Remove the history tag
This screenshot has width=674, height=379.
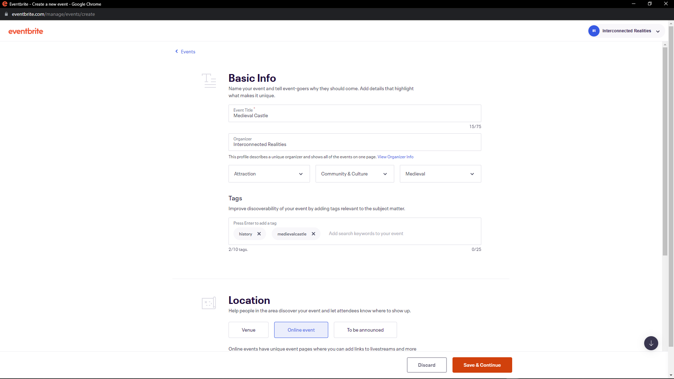point(259,234)
